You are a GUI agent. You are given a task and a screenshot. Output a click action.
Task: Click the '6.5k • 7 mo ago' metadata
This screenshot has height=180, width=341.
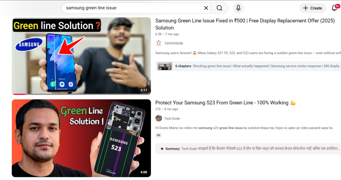click(x=167, y=34)
